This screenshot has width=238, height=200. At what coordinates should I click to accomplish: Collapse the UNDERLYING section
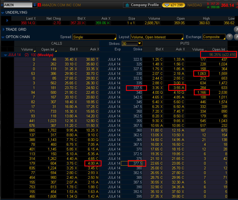coord(3,13)
